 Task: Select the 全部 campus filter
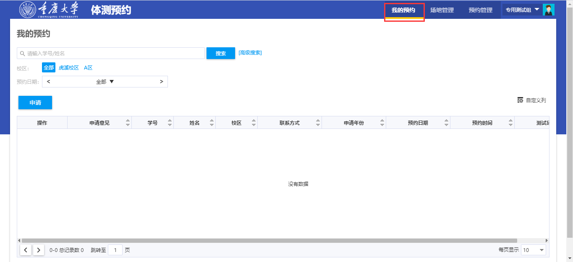click(x=49, y=67)
